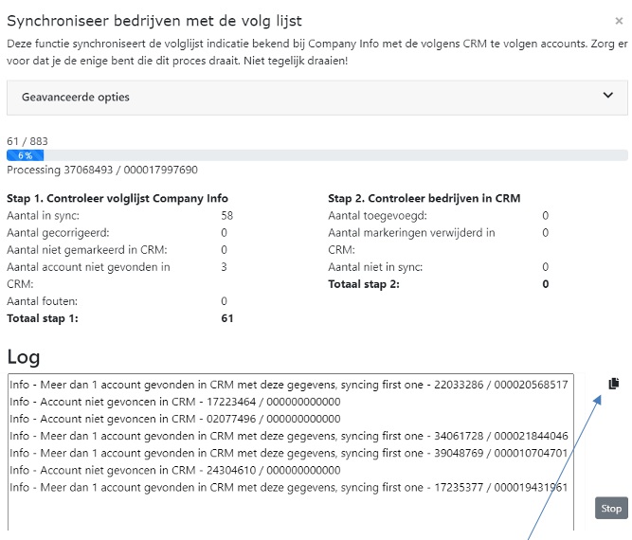
Task: Click the Stap 2 Controleer bedrijven heading
Action: tap(424, 198)
